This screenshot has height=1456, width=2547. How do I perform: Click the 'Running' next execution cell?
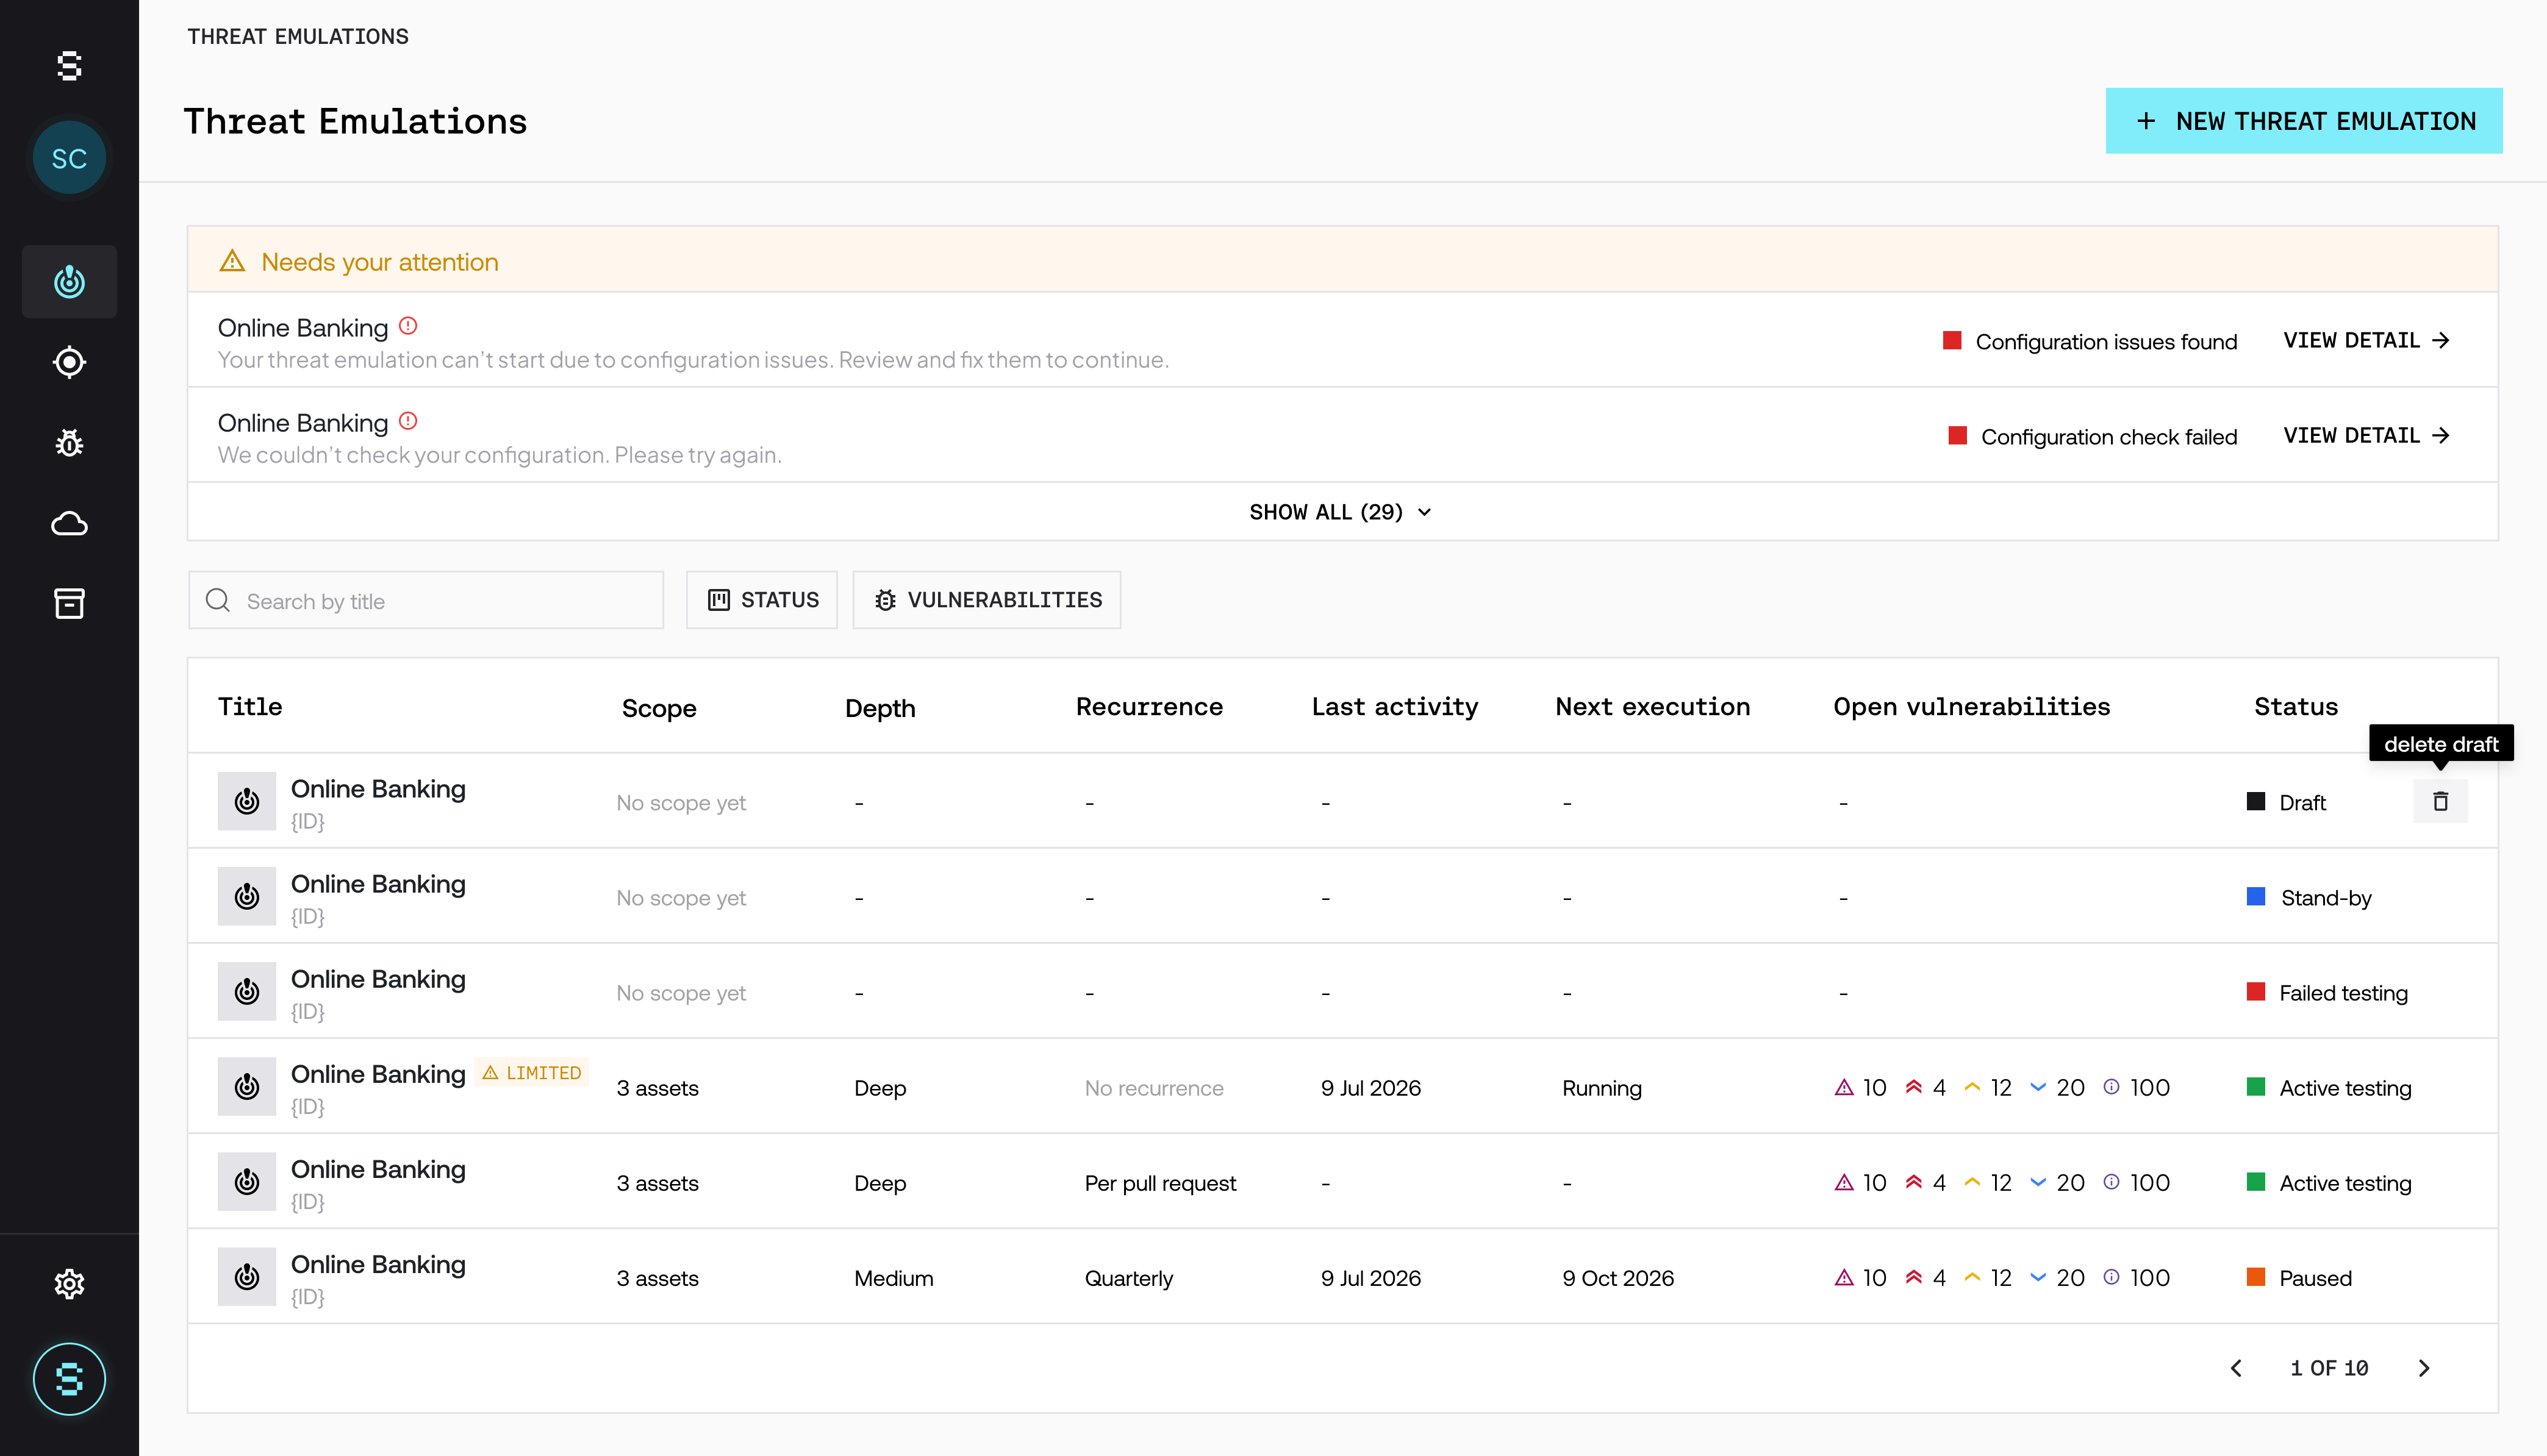coord(1601,1088)
